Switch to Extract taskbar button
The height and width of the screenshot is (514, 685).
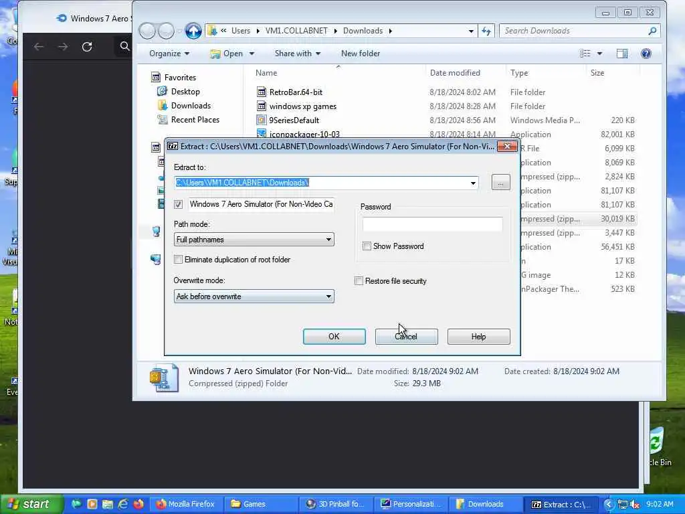click(x=561, y=504)
